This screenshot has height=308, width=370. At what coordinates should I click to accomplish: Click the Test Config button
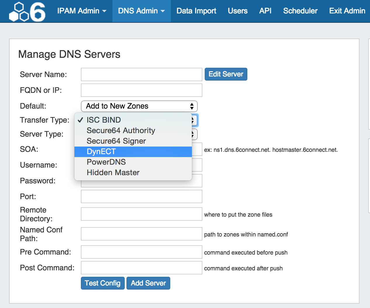coord(103,283)
